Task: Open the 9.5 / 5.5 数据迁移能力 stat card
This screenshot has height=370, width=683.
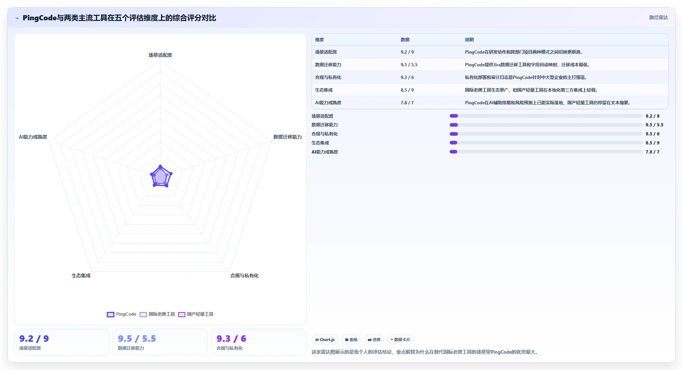Action: click(160, 342)
